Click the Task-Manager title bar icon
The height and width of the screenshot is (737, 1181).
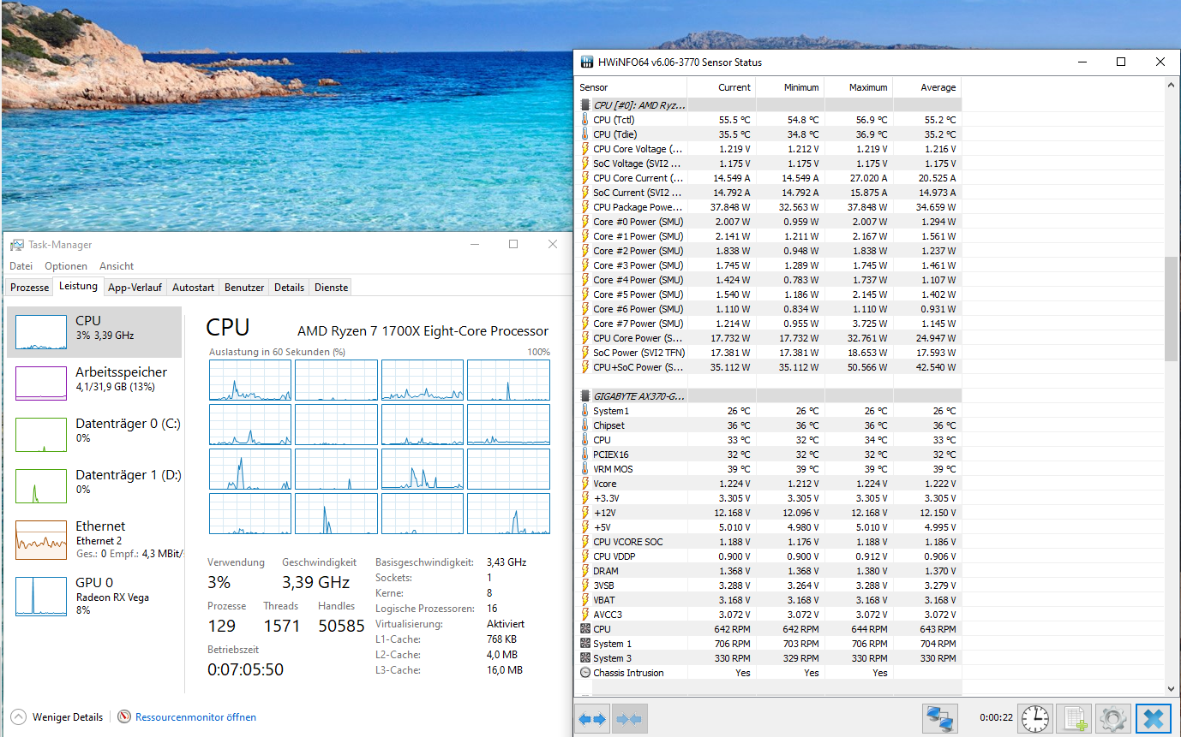(17, 245)
